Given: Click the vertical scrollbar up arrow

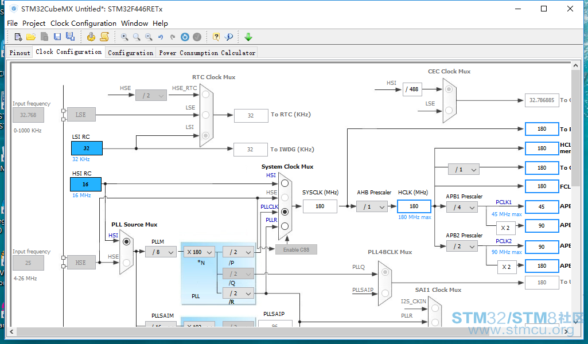Looking at the screenshot, I should click(x=575, y=65).
